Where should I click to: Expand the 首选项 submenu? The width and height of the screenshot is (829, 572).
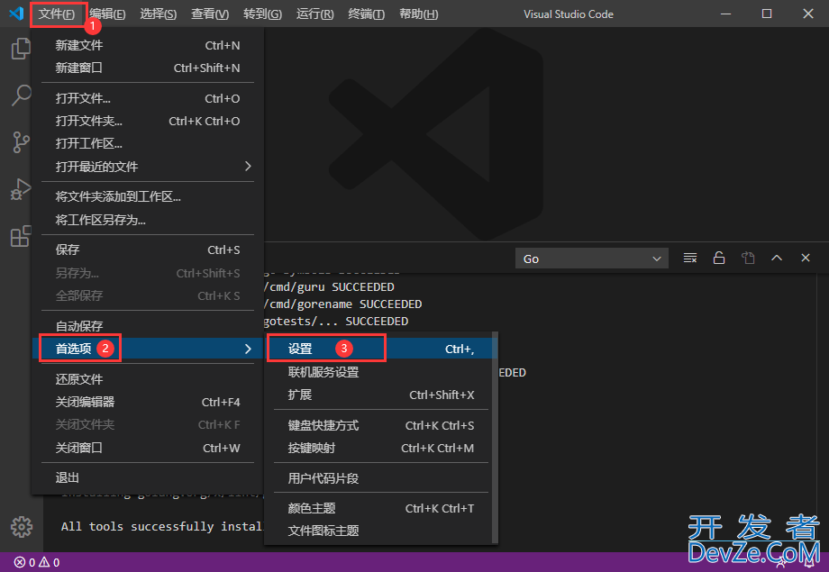(148, 349)
